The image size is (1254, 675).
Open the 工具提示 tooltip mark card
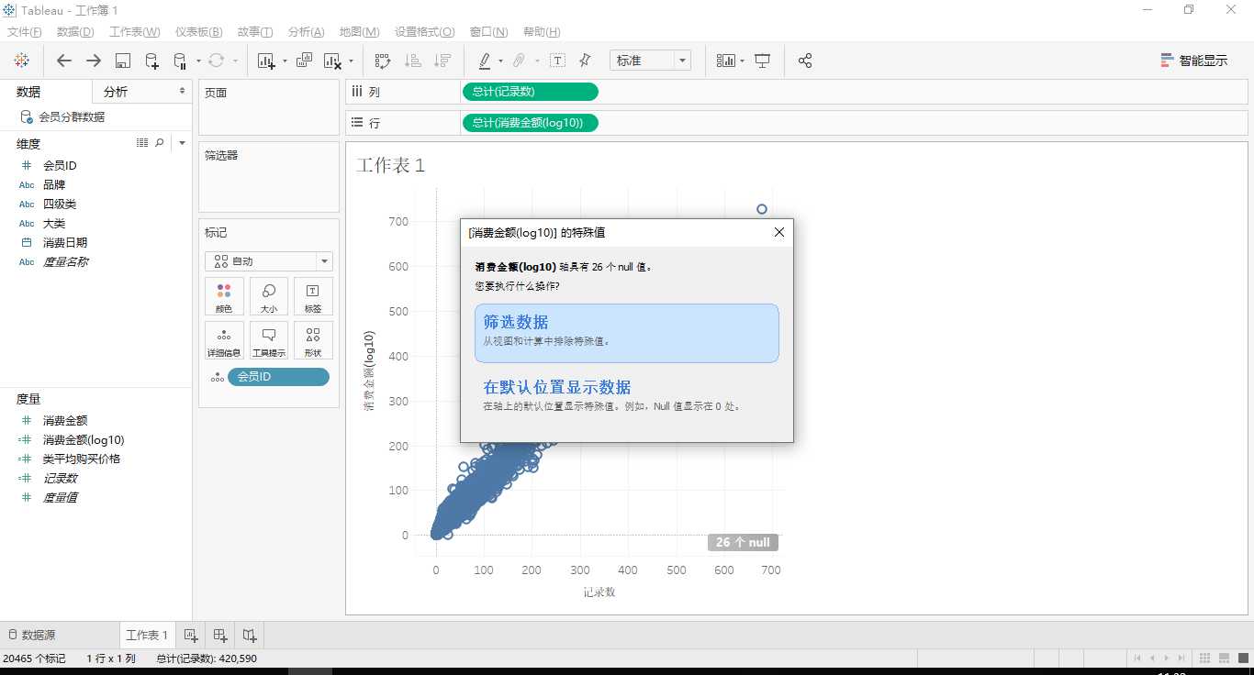269,340
